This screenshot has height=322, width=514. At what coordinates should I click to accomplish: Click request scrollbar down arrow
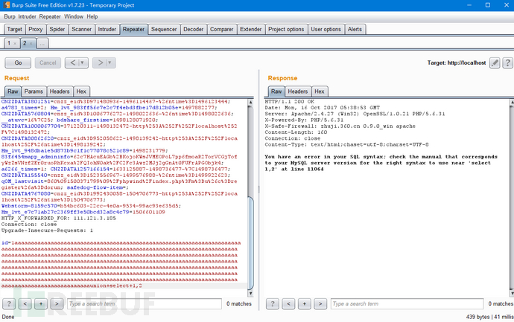pyautogui.click(x=250, y=293)
